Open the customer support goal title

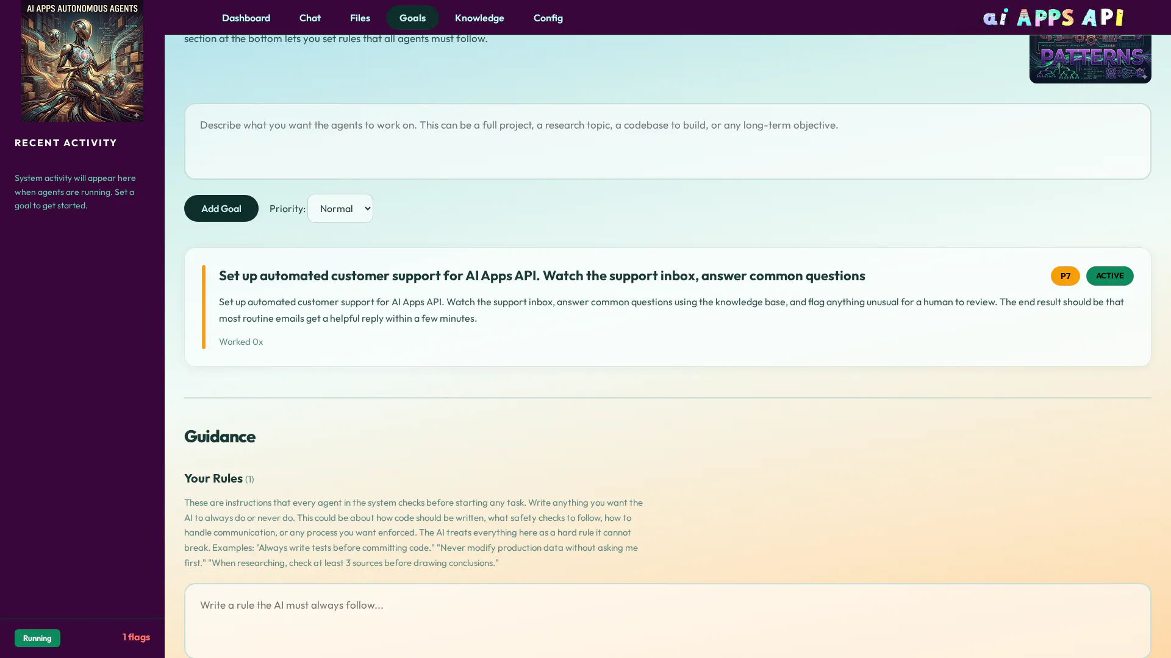[542, 275]
